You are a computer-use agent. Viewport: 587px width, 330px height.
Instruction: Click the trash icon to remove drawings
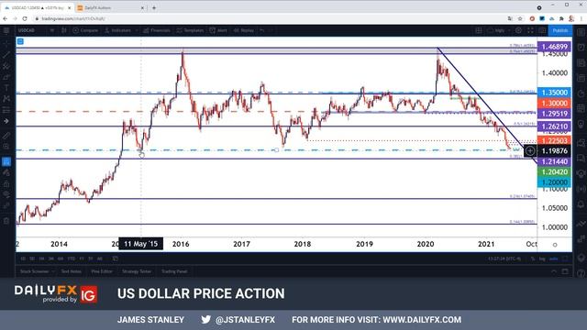click(6, 221)
